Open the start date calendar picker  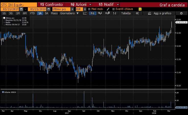tap(21, 9)
